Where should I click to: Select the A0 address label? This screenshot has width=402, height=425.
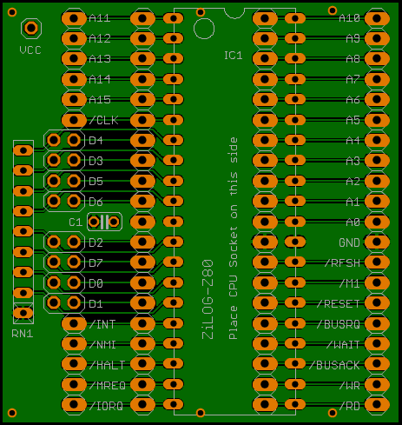tap(353, 222)
